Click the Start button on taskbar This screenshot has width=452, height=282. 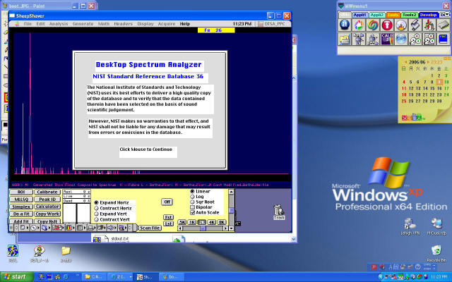16,277
